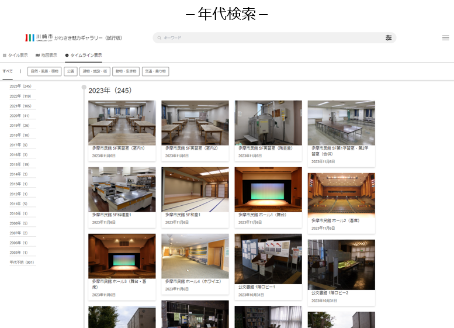Viewport: 454px width, 328px height.
Task: Jump to 2016年 (3)
Action: (19, 155)
